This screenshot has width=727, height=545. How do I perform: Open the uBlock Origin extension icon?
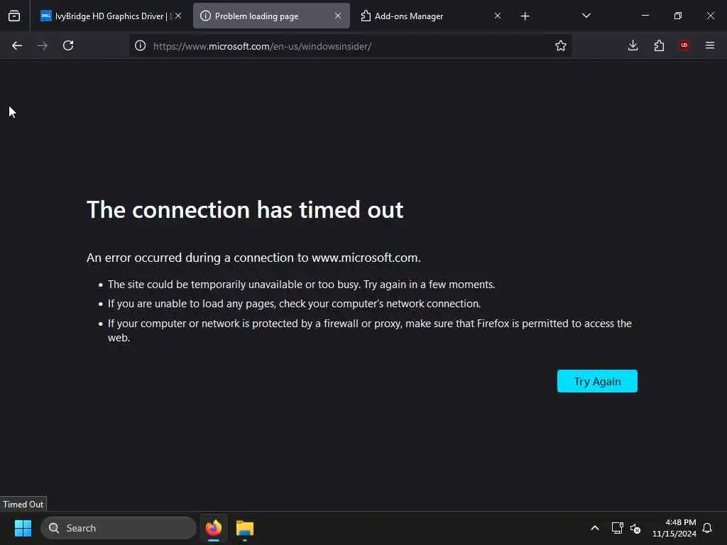click(684, 45)
